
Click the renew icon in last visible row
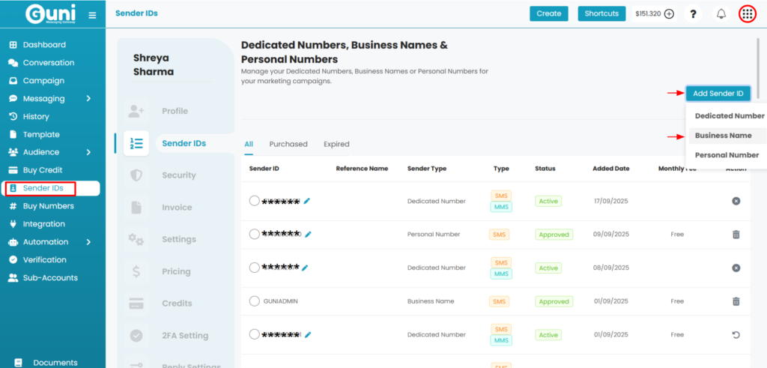(x=736, y=334)
